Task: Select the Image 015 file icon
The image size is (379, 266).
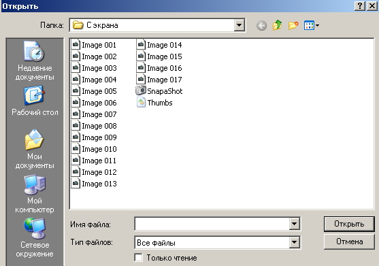Action: pyautogui.click(x=141, y=56)
